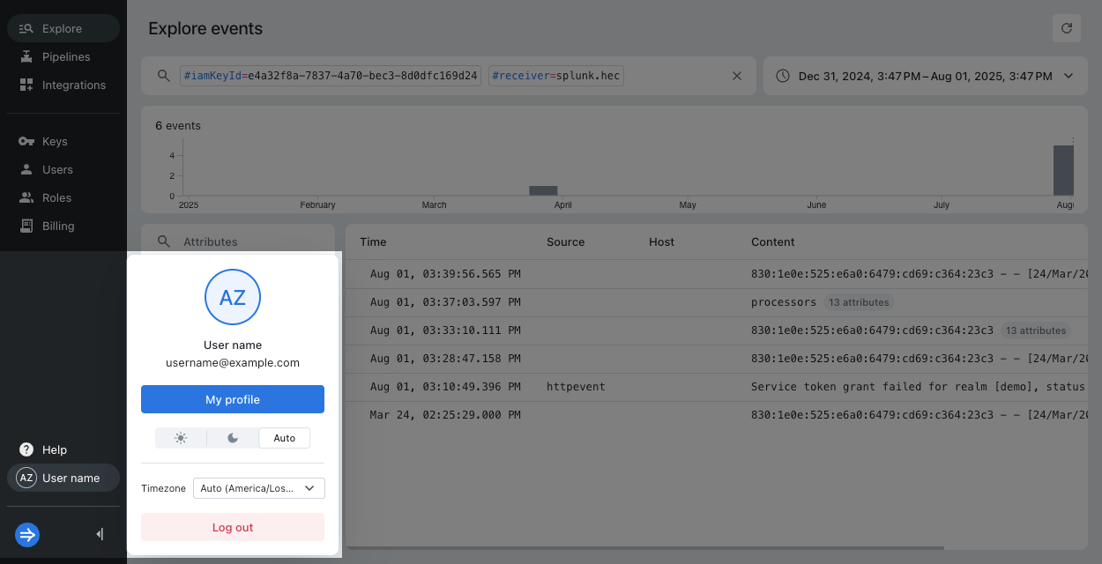Sort by the Time column header
Screen dimensions: 1102x564
373,241
